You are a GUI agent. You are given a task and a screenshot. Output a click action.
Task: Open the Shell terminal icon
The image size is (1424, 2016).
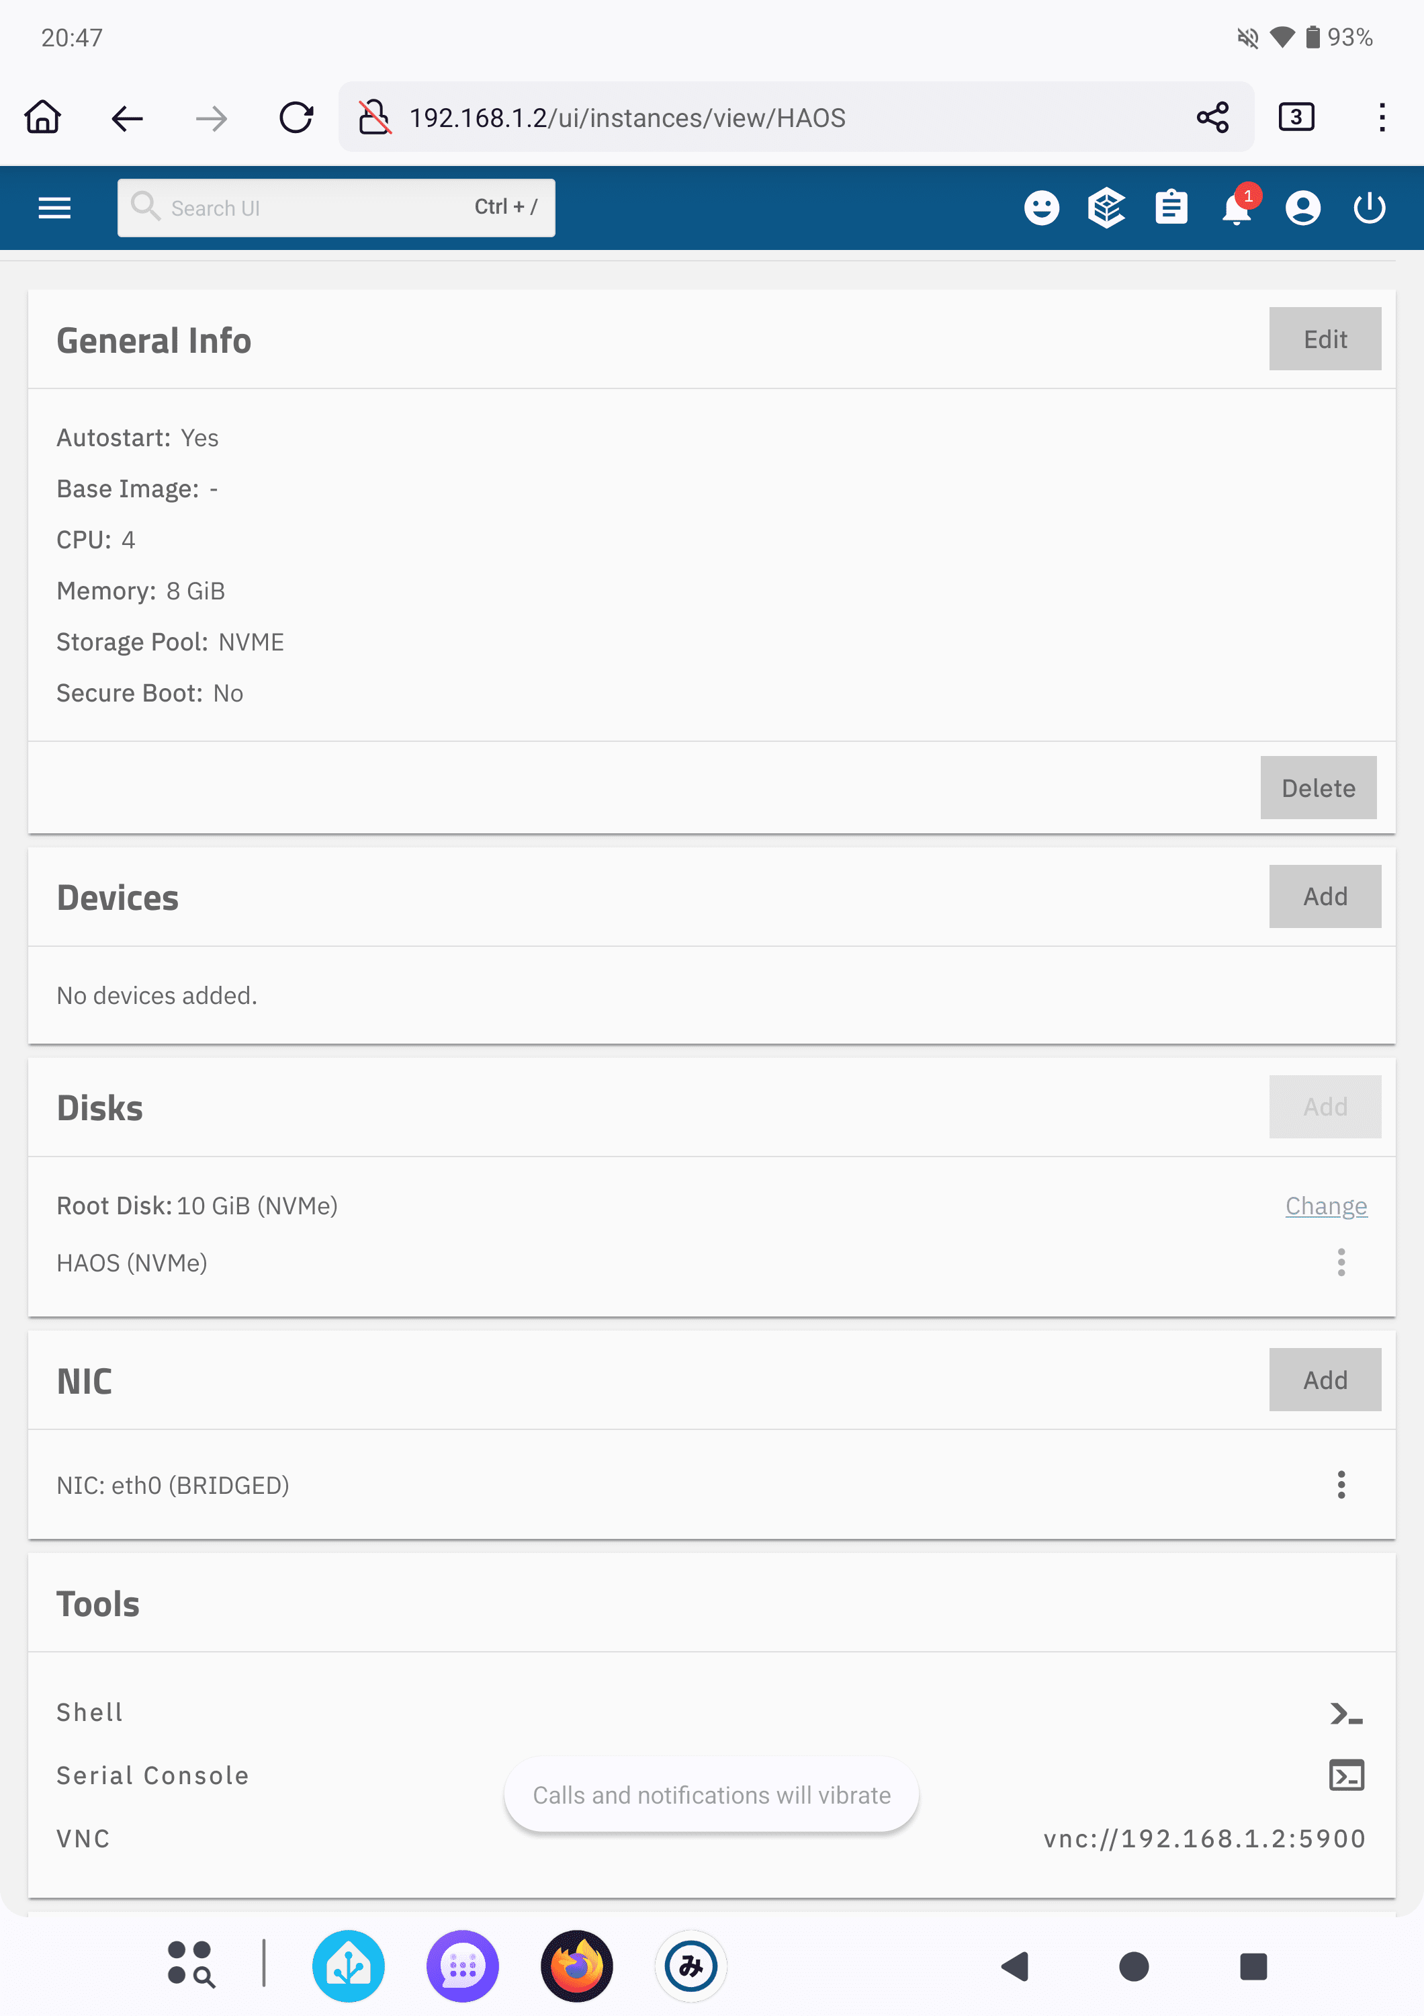click(1346, 1713)
